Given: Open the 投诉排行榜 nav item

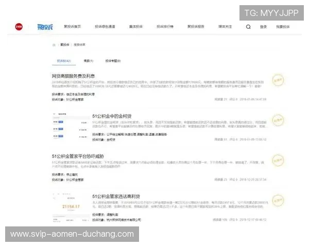Looking at the screenshot, I should [x=165, y=26].
